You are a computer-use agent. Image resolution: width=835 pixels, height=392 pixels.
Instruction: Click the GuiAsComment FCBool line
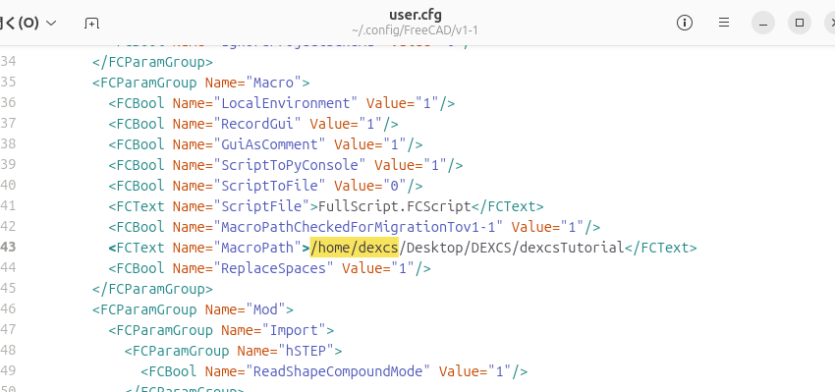click(x=266, y=144)
